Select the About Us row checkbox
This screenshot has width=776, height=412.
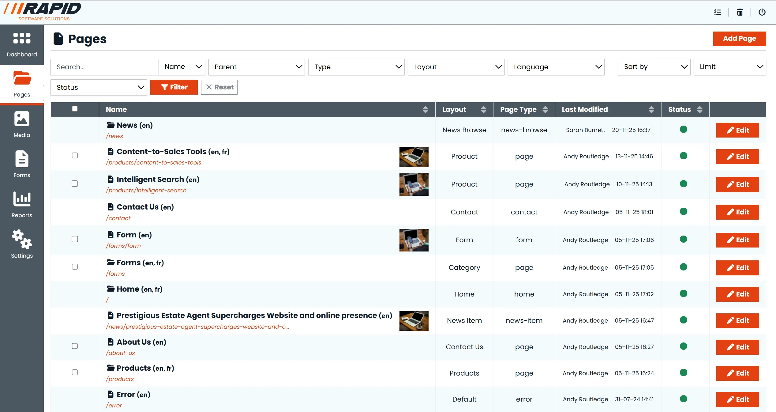[75, 346]
